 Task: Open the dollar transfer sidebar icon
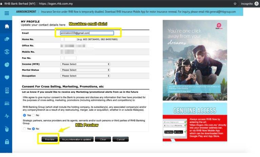click(x=7, y=52)
